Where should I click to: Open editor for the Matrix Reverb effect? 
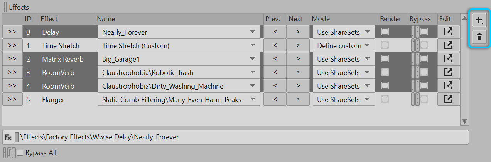449,59
